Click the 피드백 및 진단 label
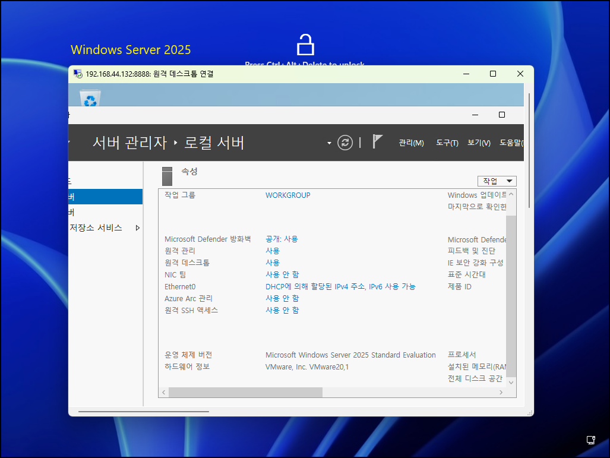Image resolution: width=610 pixels, height=458 pixels. 471,251
